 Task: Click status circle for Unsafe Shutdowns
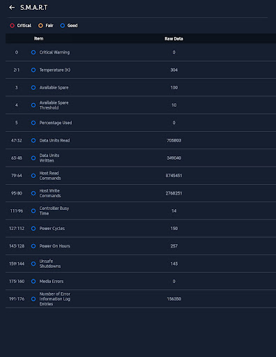tap(33, 264)
